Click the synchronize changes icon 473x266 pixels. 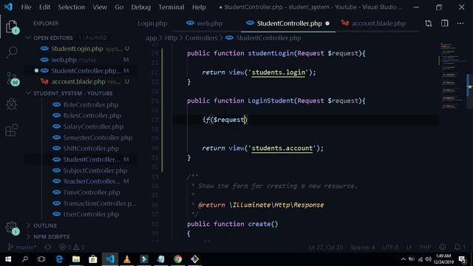(x=47, y=248)
